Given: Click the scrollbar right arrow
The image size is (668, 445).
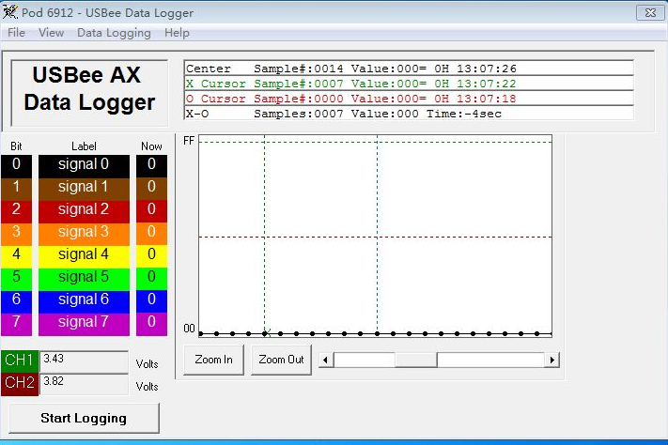Looking at the screenshot, I should (551, 360).
